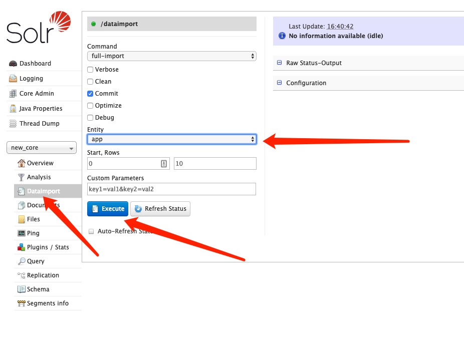Viewport: 464px width, 342px height.
Task: Open the Logging page
Action: 31,79
